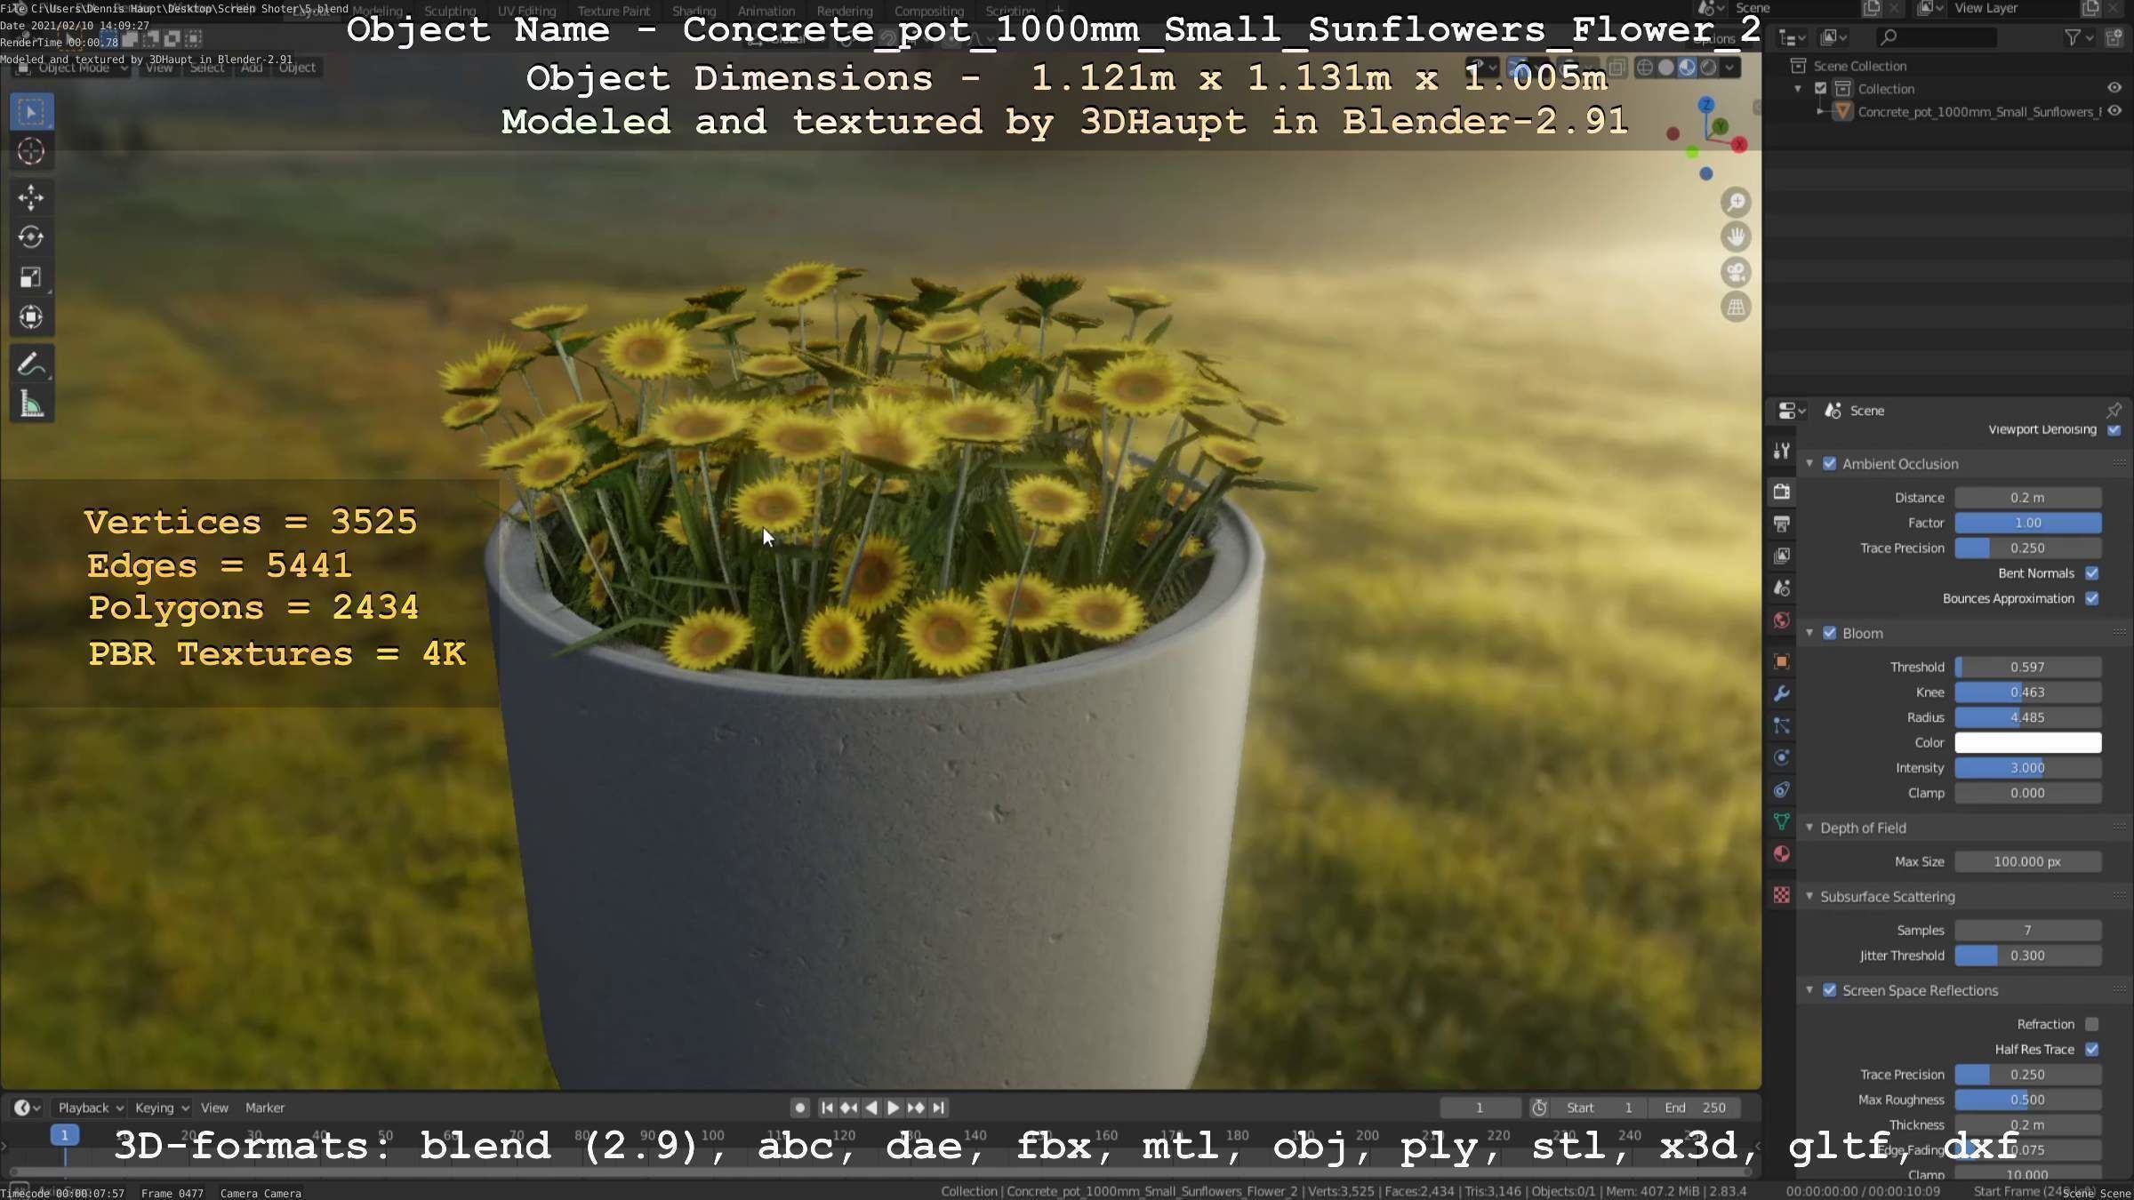Collapse the Subsurface Scattering panel
The image size is (2134, 1200).
pos(1809,896)
